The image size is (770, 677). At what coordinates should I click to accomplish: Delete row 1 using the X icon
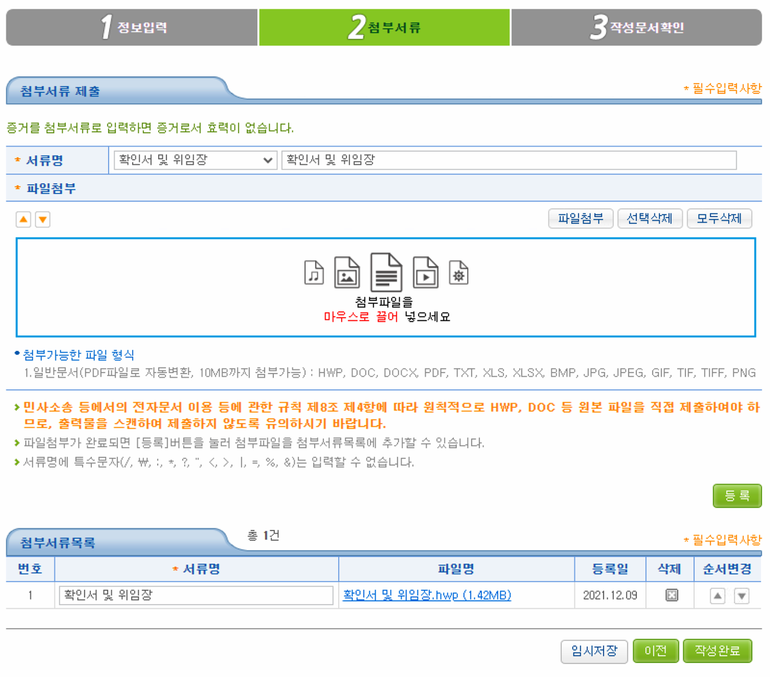pos(672,595)
